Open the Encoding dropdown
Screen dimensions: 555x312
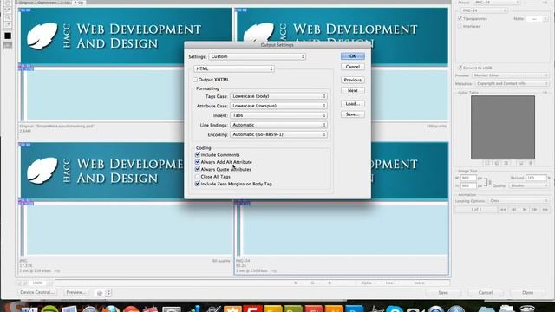278,134
